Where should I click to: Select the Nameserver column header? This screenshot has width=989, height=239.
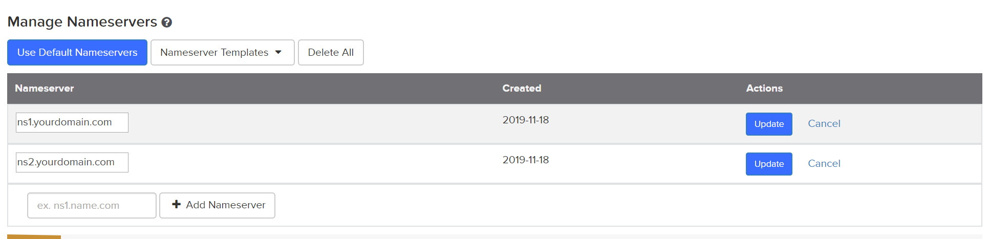point(45,88)
